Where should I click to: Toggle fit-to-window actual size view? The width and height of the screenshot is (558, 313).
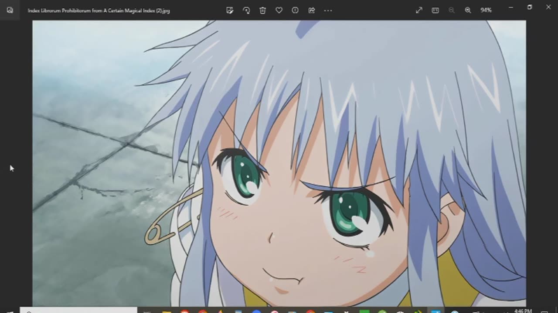pyautogui.click(x=435, y=10)
